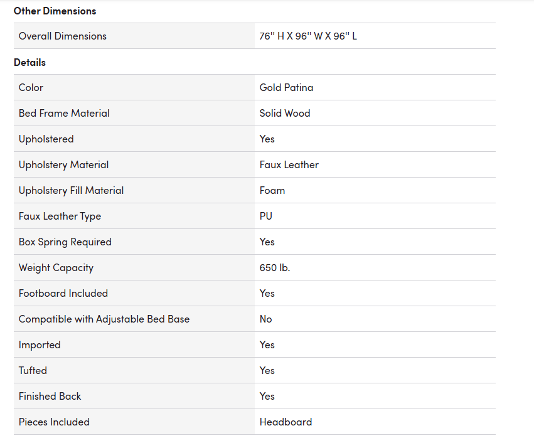The image size is (534, 438).
Task: Click the Faux Leather Type label
Action: coord(60,216)
